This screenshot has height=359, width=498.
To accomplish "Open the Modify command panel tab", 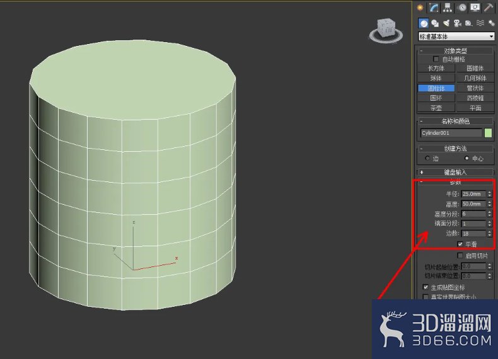I will 434,8.
